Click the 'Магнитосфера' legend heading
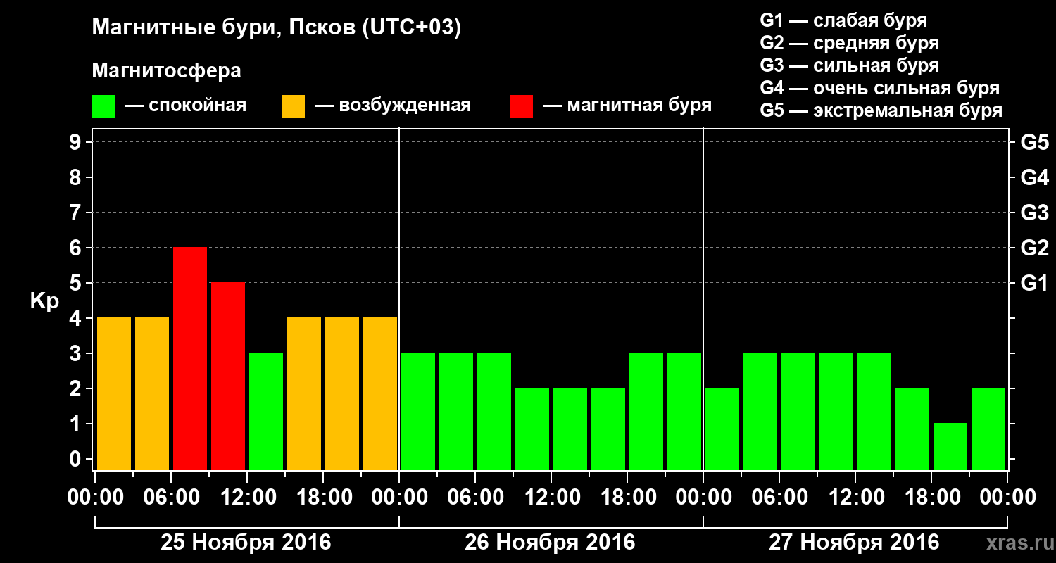The height and width of the screenshot is (563, 1056). [x=167, y=70]
